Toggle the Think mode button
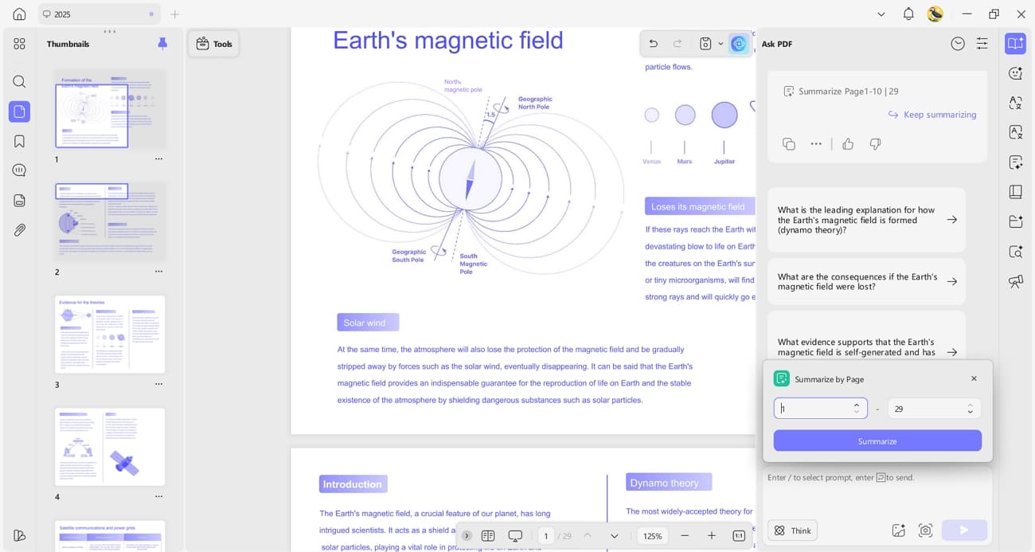1035x552 pixels. click(792, 530)
